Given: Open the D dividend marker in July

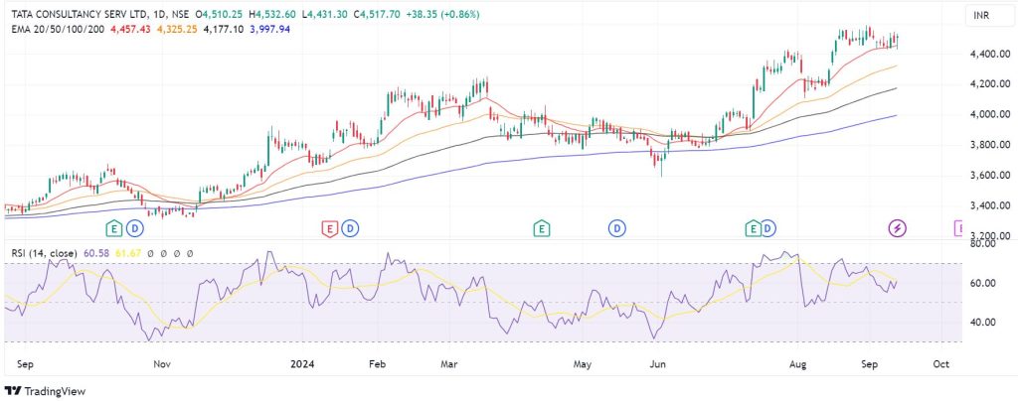Looking at the screenshot, I should [768, 228].
